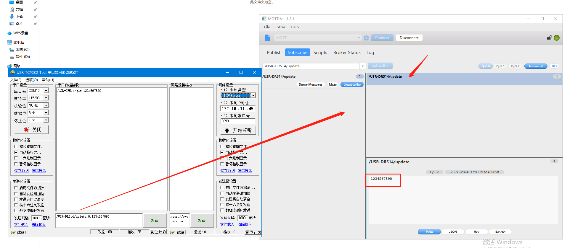
Task: Click the WPS cloud drive icon
Action: (x=9, y=33)
